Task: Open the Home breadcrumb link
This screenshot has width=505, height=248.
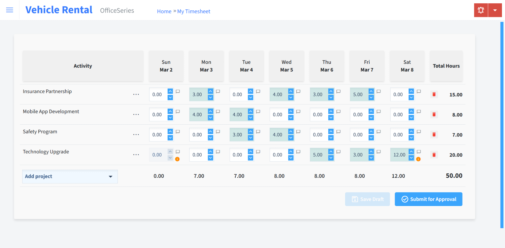Action: click(164, 11)
